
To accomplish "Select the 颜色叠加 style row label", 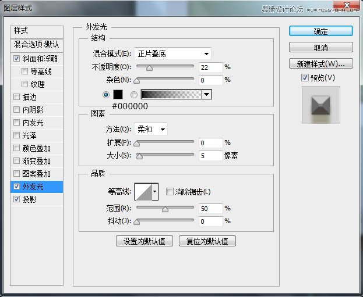I will click(x=36, y=148).
